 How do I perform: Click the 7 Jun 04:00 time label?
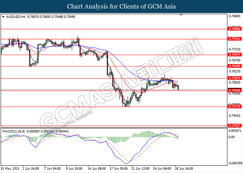[52, 169]
